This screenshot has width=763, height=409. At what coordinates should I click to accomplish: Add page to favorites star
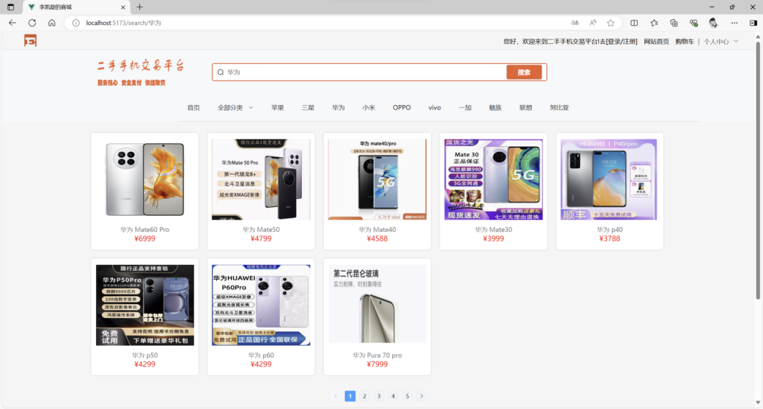tap(610, 23)
